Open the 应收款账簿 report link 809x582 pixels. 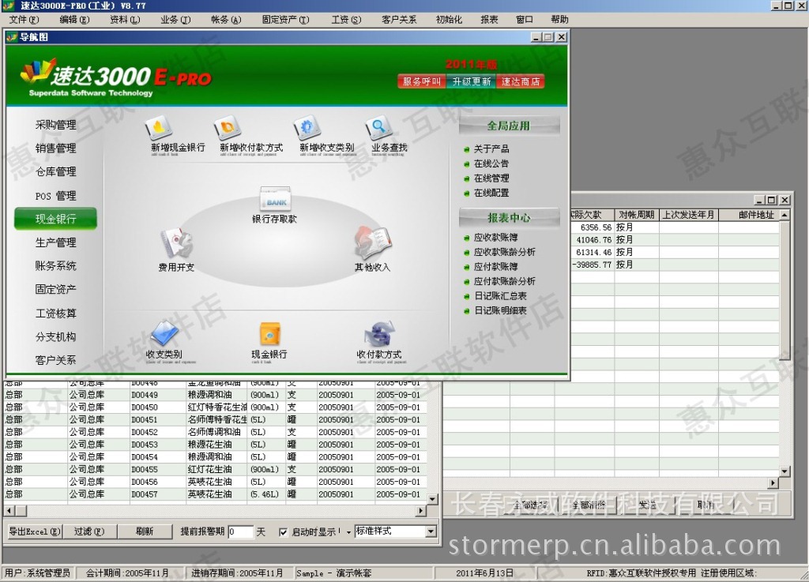pyautogui.click(x=496, y=237)
